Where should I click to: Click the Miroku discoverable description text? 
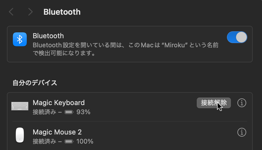point(125,49)
